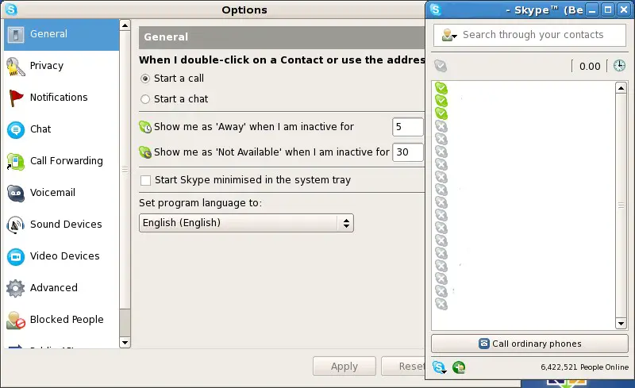Click the Blocked People icon
This screenshot has height=388, width=635.
tap(16, 321)
